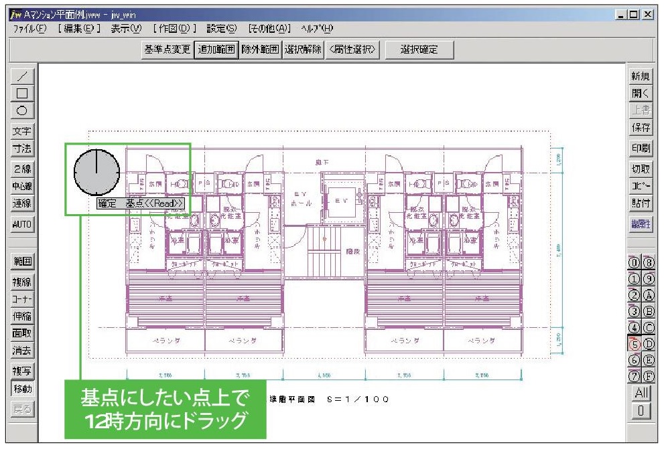Toggle layer group F button
This screenshot has height=449, width=664.
(x=648, y=377)
